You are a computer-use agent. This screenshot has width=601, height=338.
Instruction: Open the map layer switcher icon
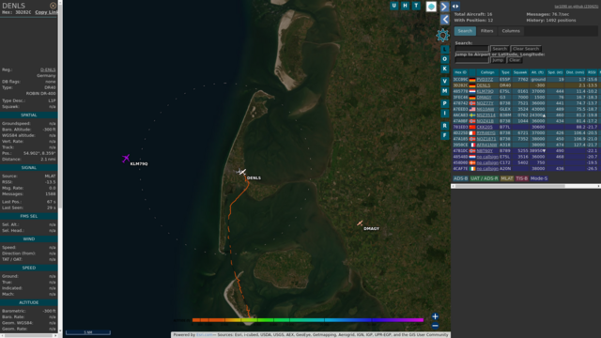coord(431,7)
